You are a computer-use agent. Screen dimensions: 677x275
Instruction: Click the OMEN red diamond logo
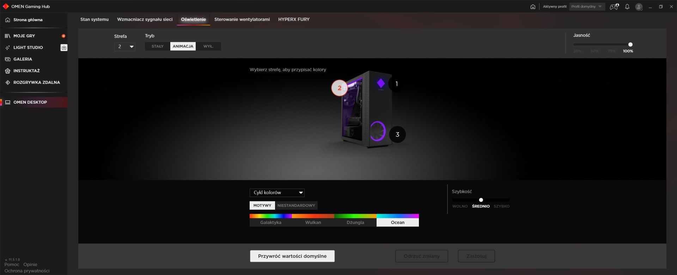[x=6, y=6]
